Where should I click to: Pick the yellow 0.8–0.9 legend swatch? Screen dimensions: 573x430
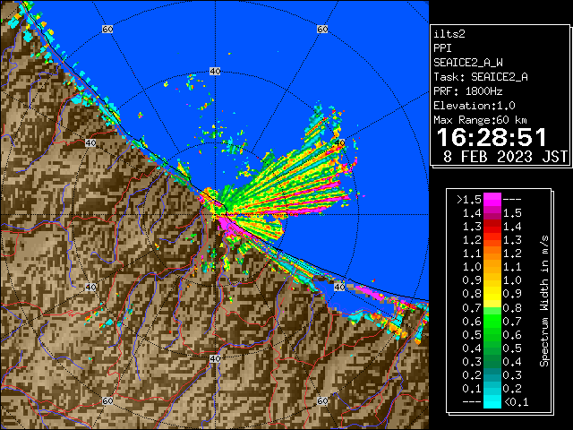pos(492,295)
